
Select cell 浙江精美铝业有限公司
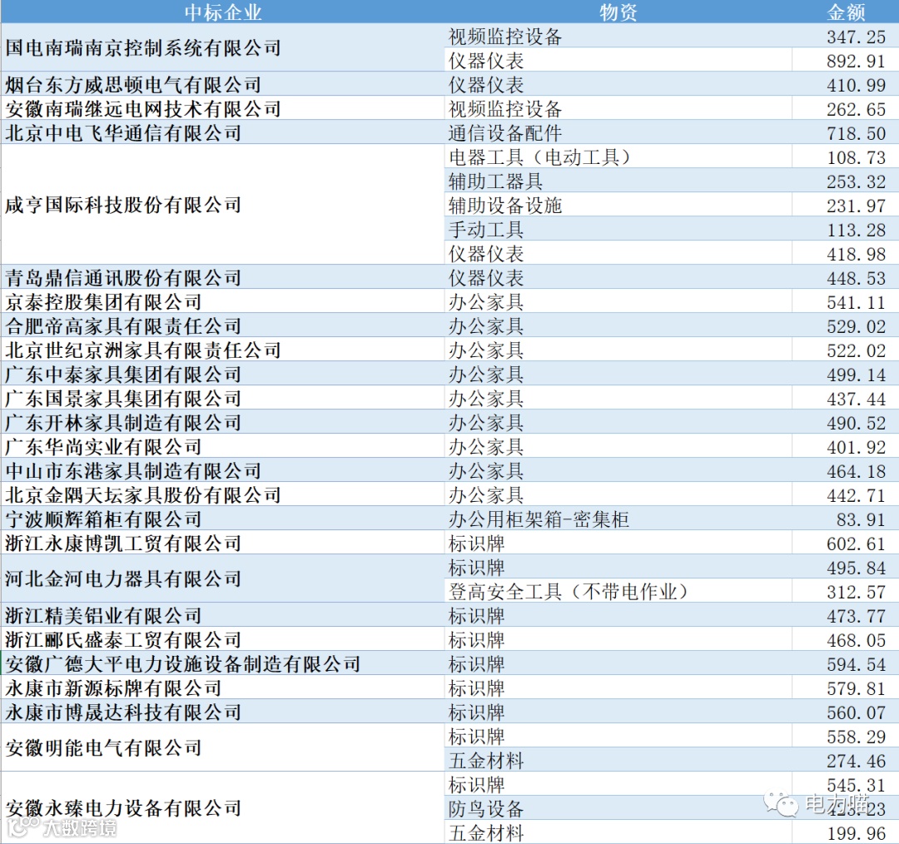pos(222,614)
